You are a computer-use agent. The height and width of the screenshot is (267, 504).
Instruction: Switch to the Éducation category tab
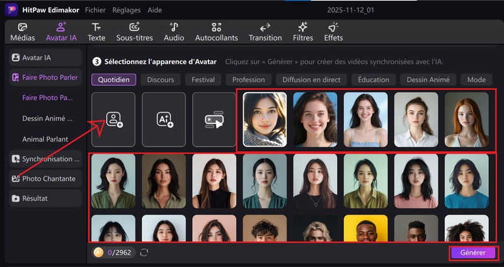click(x=374, y=80)
